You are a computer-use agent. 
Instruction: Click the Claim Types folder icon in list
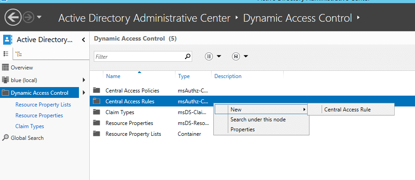(97, 112)
